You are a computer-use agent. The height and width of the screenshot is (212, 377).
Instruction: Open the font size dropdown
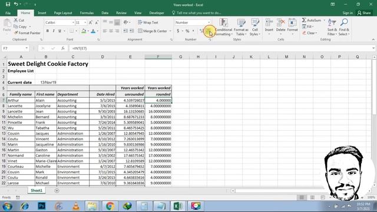[x=85, y=22]
